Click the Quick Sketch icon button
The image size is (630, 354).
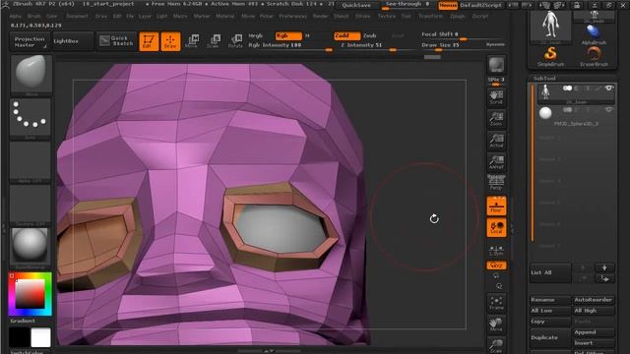[x=116, y=41]
